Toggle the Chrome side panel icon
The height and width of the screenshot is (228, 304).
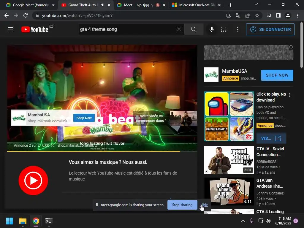[278, 15]
